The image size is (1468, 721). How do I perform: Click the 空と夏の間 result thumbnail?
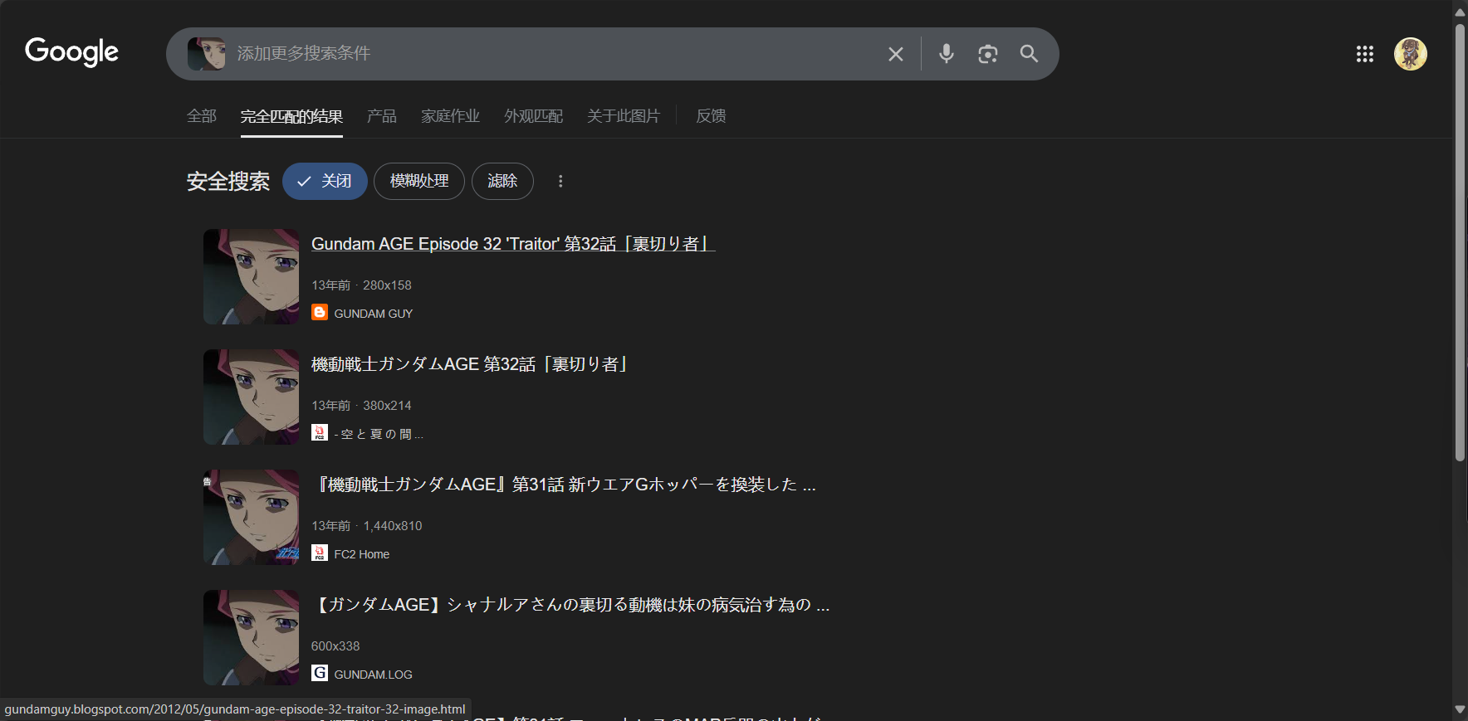tap(251, 397)
